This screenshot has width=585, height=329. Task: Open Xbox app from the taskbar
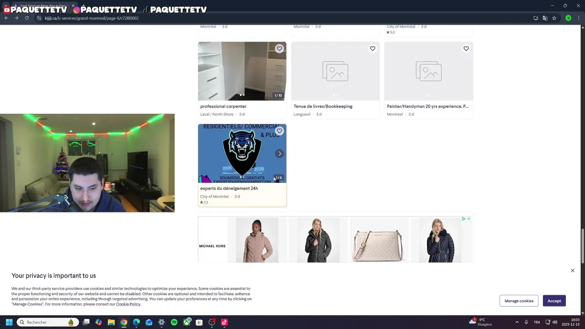click(x=187, y=322)
